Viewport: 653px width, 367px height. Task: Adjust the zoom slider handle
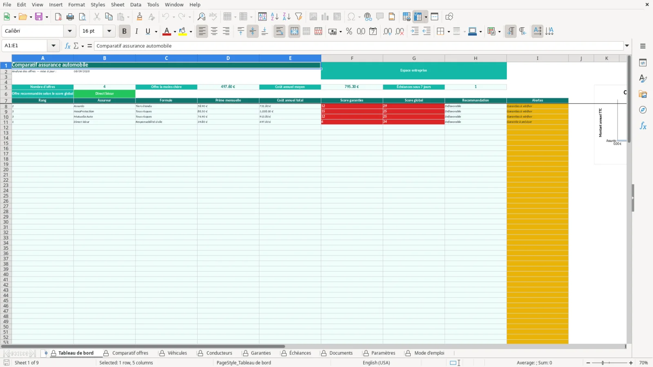coord(603,363)
